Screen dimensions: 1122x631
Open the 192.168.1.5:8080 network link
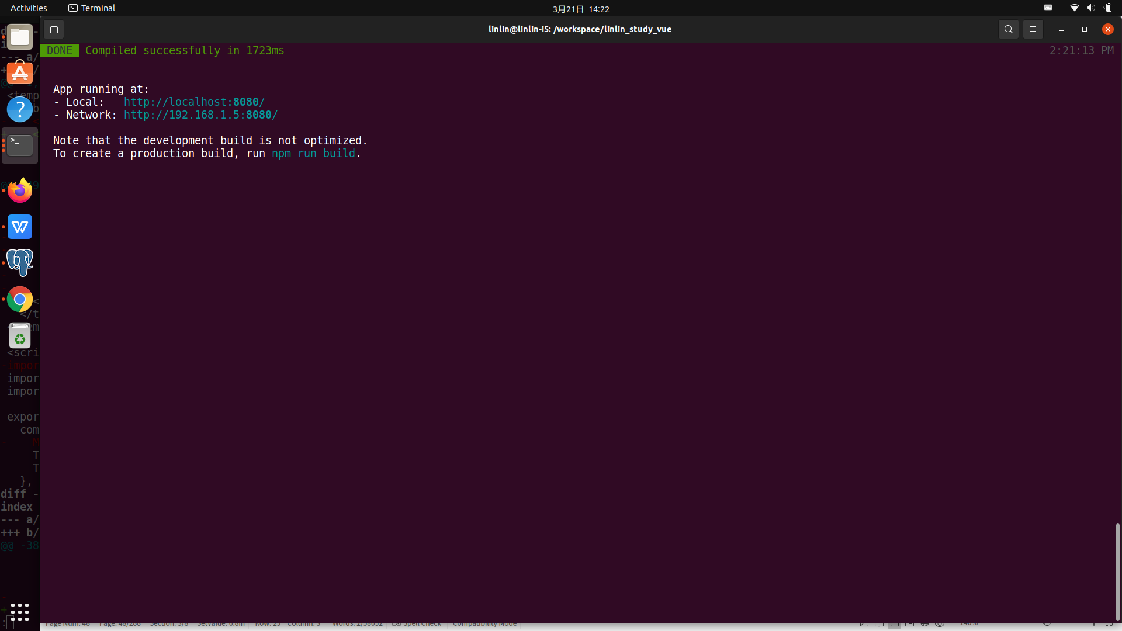click(200, 115)
